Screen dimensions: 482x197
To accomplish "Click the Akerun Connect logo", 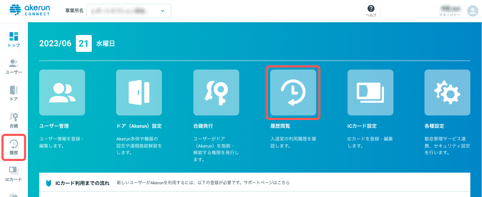I will tap(30, 11).
